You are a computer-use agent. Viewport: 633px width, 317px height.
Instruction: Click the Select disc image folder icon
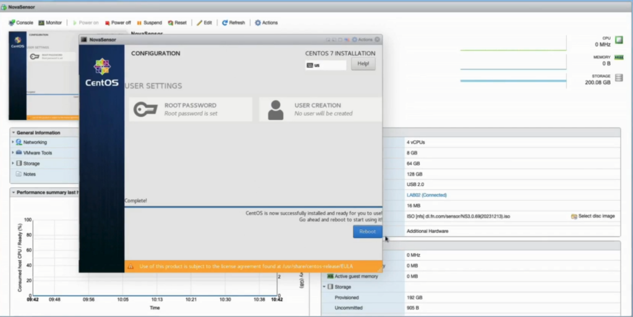[574, 216]
